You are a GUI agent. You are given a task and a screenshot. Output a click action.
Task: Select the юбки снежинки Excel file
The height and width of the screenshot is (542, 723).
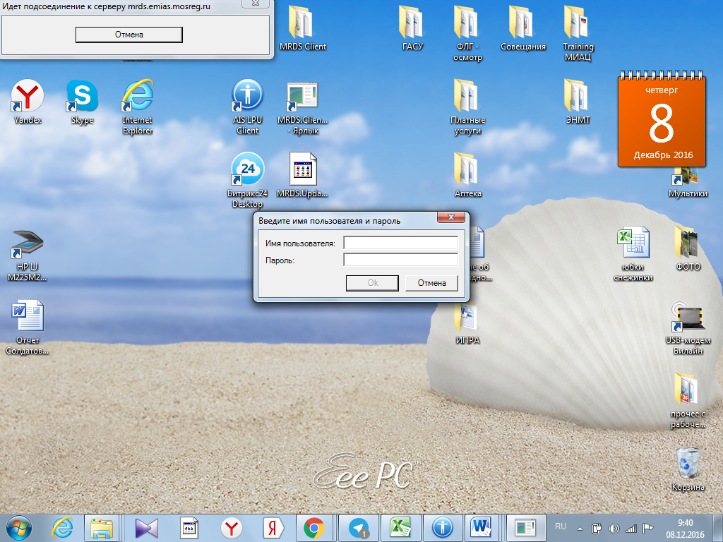point(633,253)
